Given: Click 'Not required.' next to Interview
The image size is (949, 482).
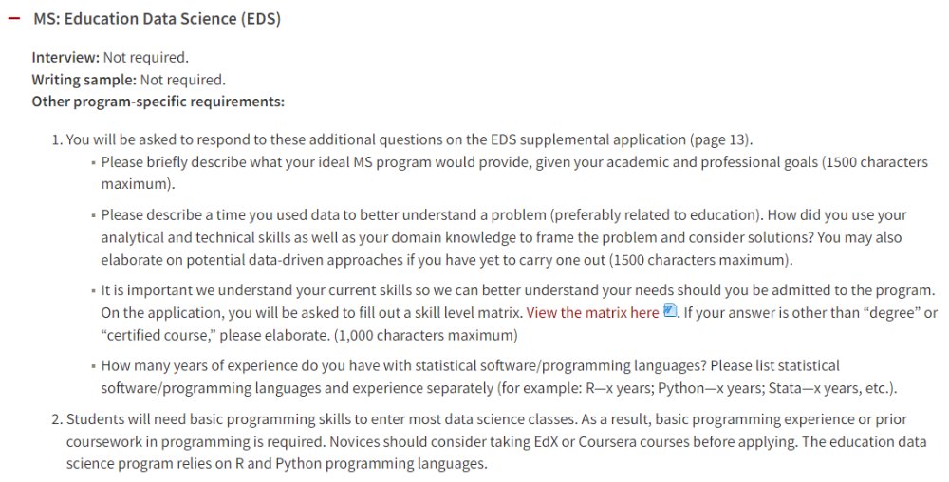Looking at the screenshot, I should pyautogui.click(x=146, y=58).
